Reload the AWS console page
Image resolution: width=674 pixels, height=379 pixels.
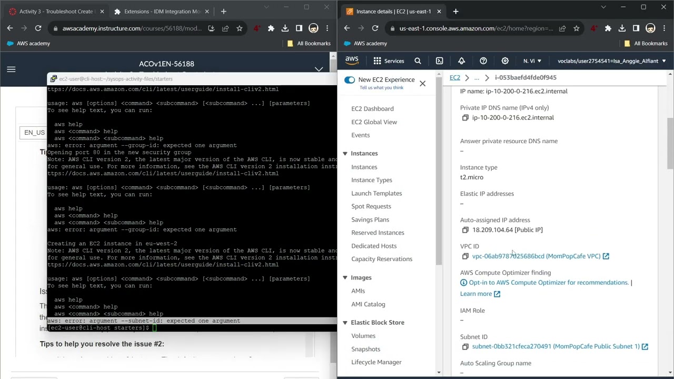(375, 28)
